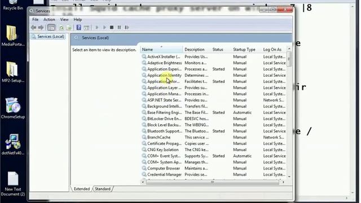This screenshot has width=361, height=203.
Task: Click the list scroll-up arrow
Action: click(289, 49)
